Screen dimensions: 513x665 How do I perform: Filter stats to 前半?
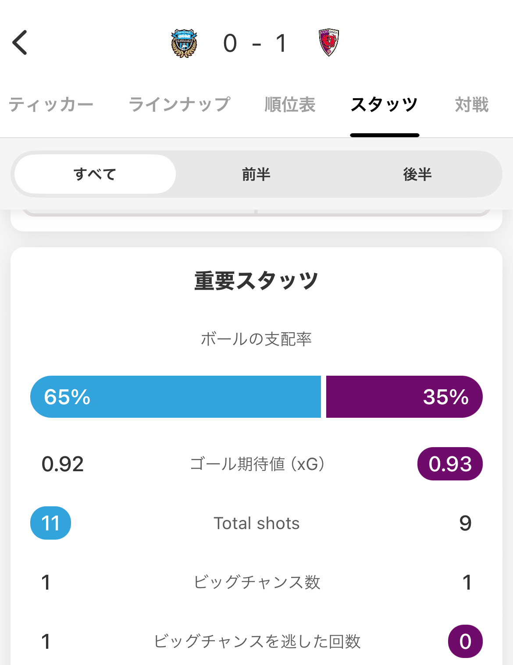(x=256, y=174)
